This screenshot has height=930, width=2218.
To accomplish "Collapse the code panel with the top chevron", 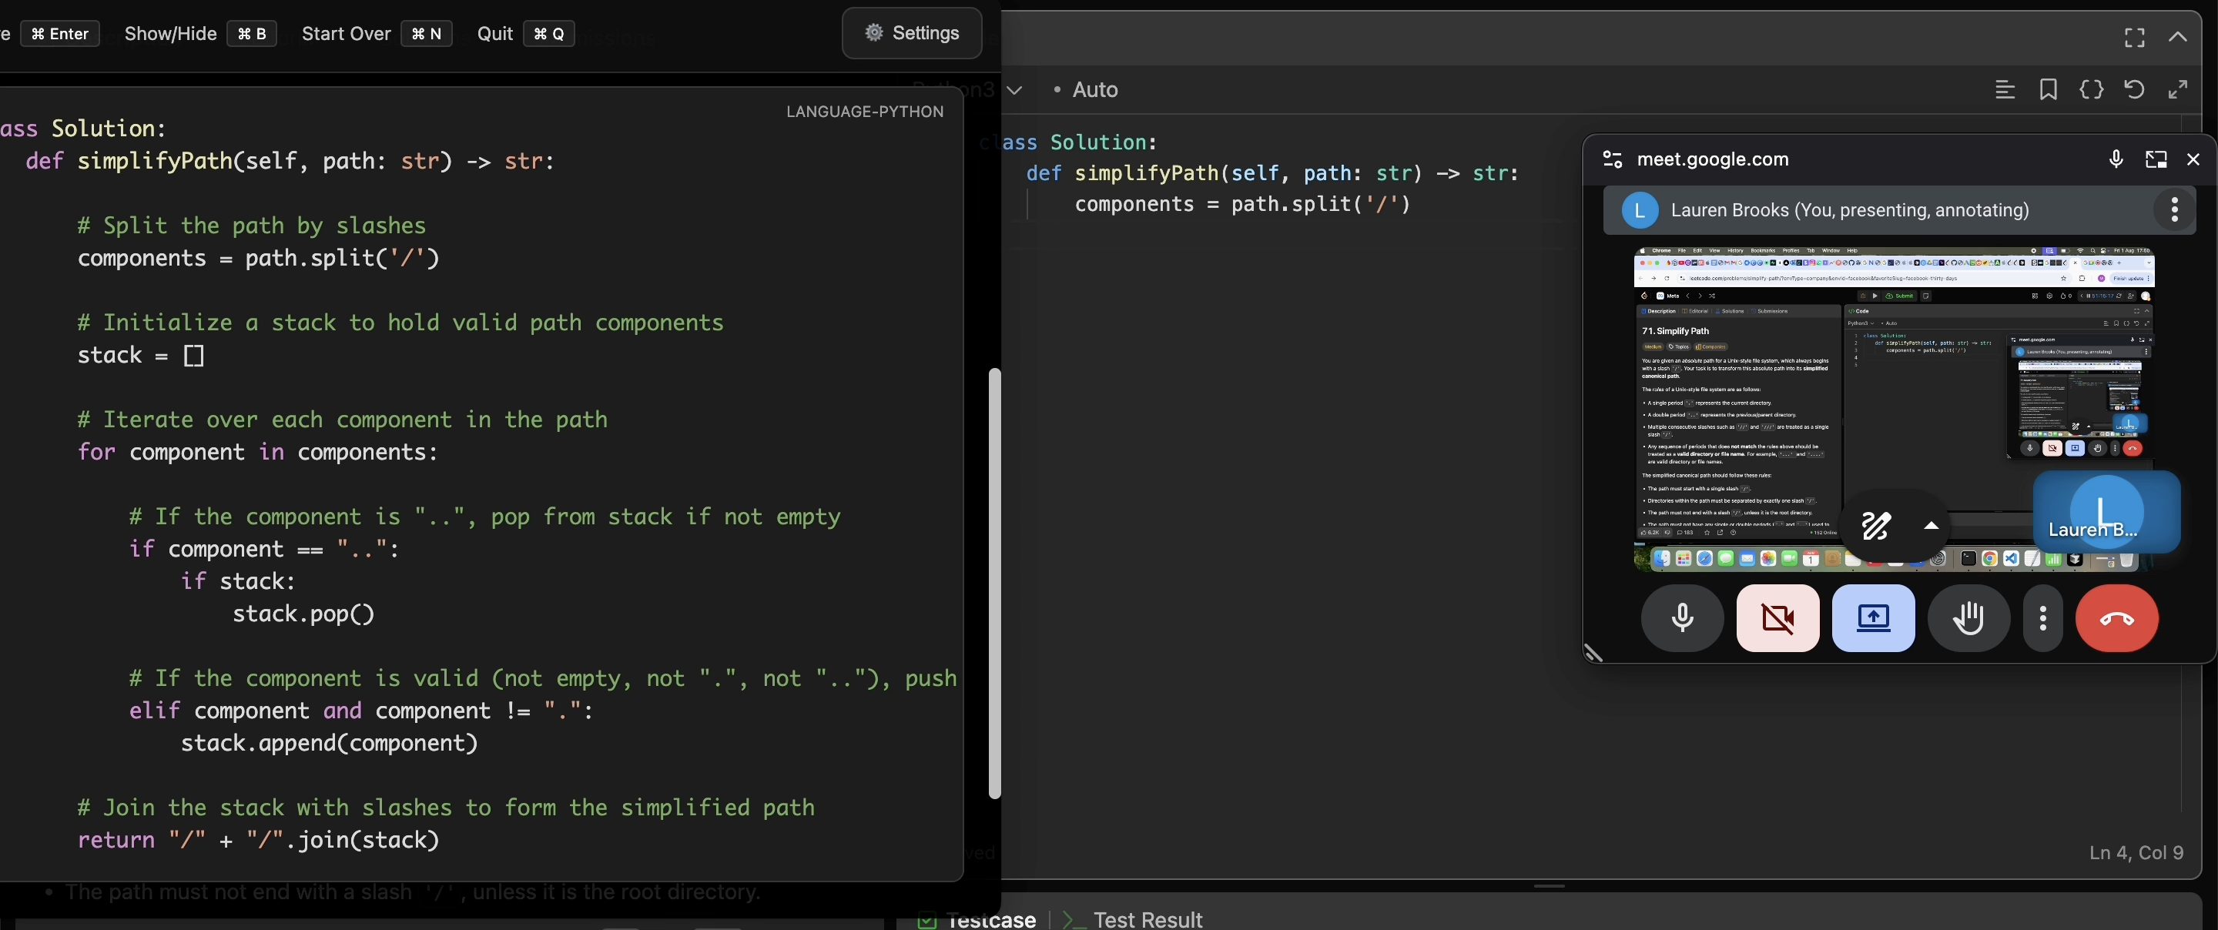I will [2177, 38].
